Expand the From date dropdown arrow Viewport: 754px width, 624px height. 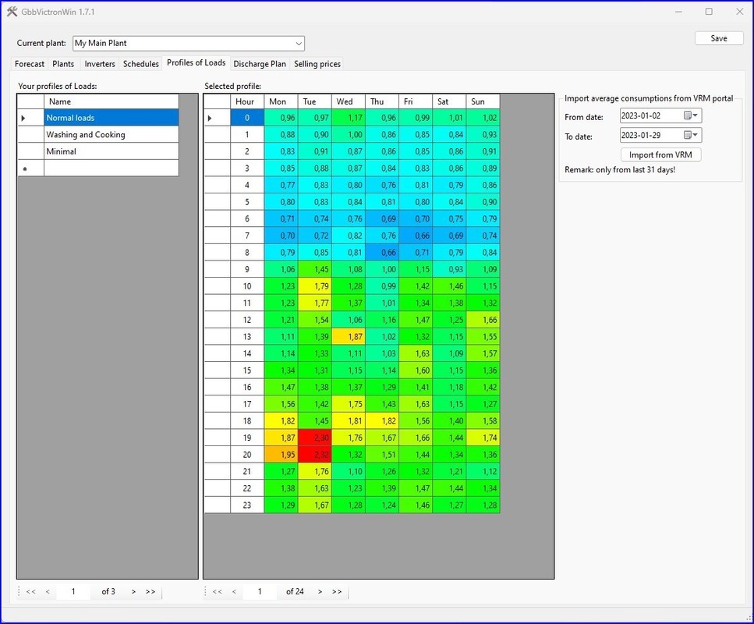696,115
